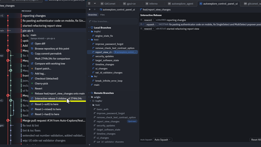Select the timeline_changes local branch

coord(104,65)
